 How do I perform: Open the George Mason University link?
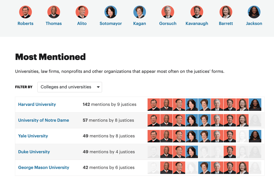(x=44, y=167)
